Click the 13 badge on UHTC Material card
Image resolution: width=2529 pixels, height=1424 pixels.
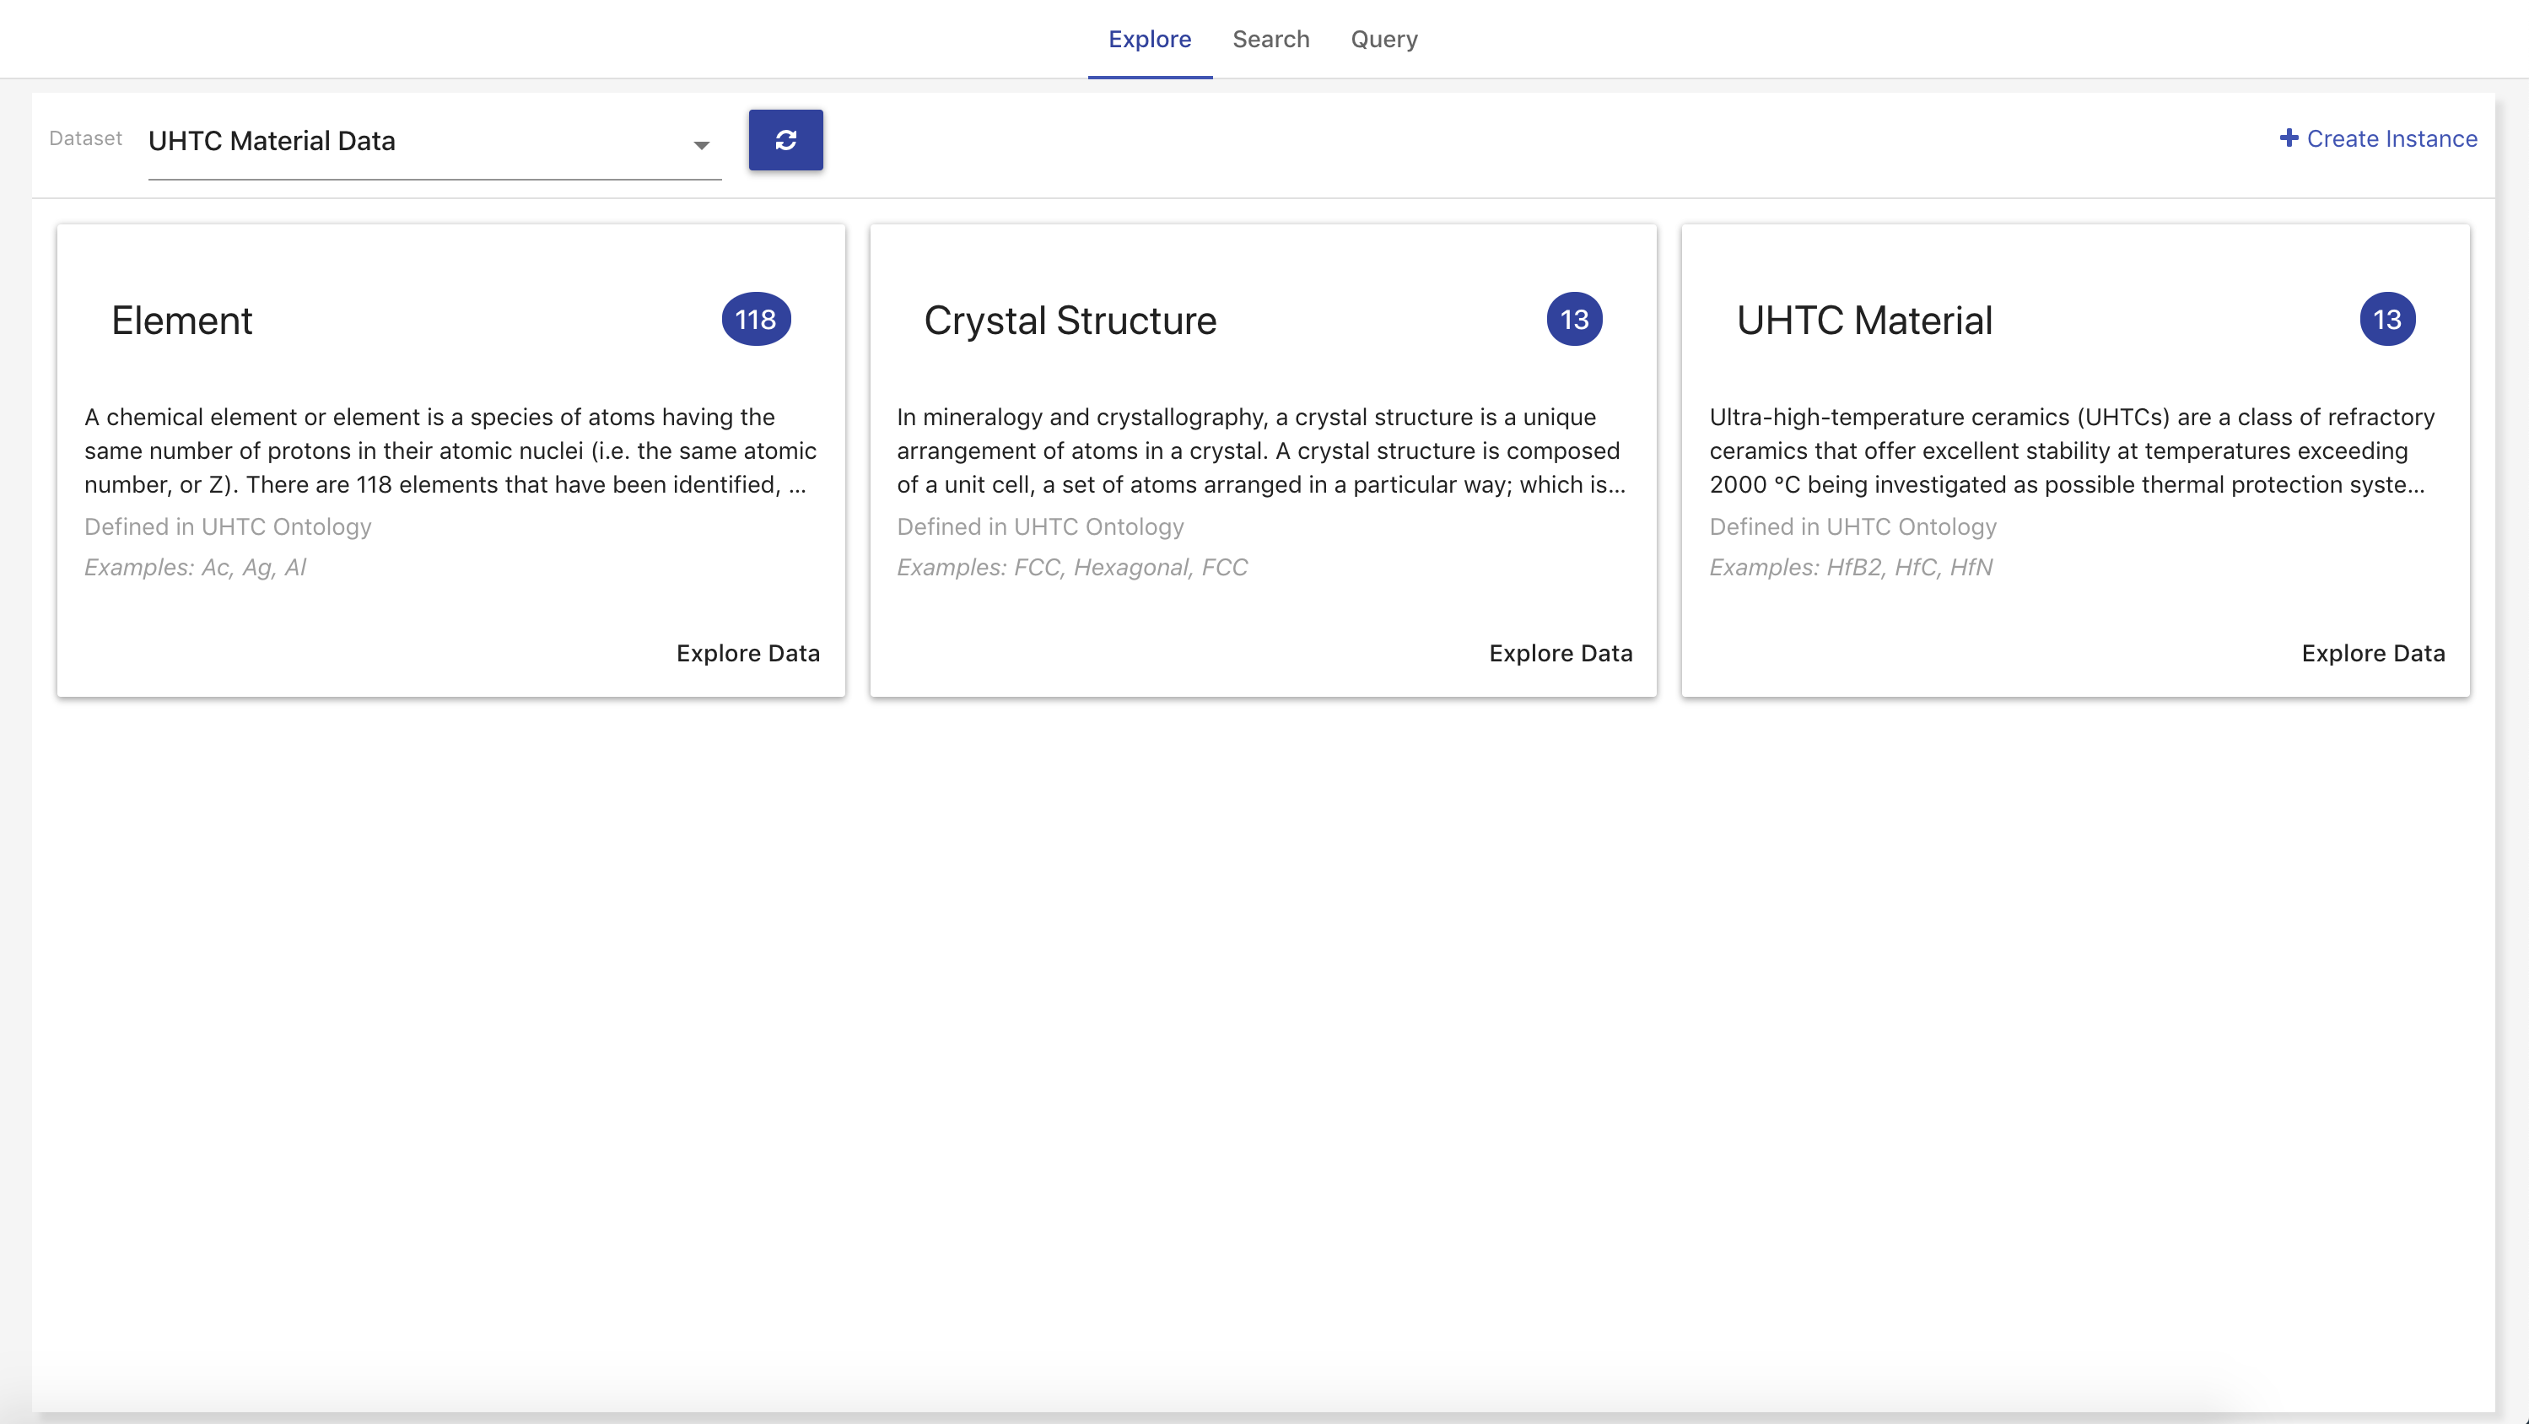2387,318
